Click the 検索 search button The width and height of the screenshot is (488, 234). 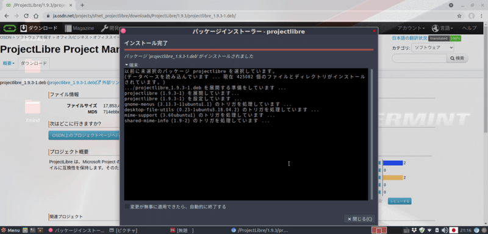point(457,58)
